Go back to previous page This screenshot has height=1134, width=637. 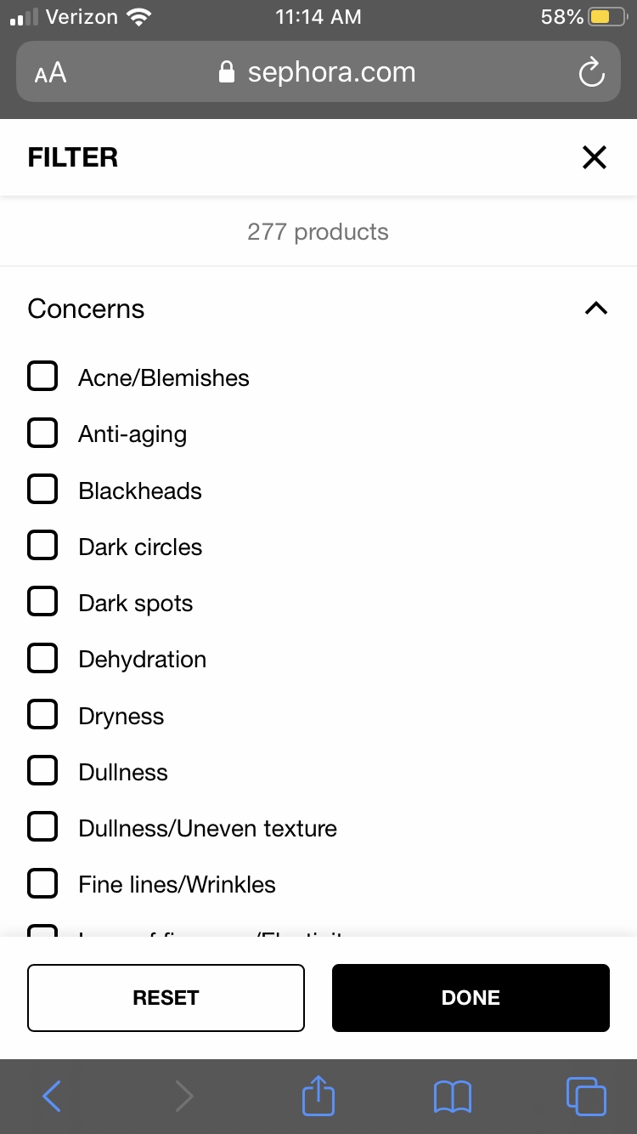[x=52, y=1097]
